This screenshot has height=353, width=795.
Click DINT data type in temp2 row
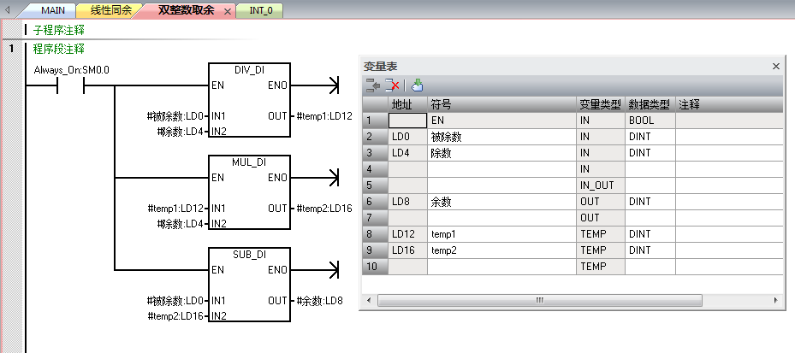point(650,250)
